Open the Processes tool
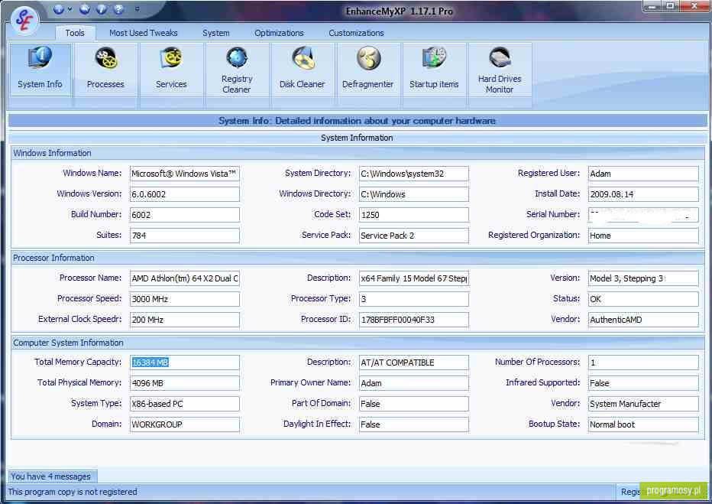 point(105,70)
